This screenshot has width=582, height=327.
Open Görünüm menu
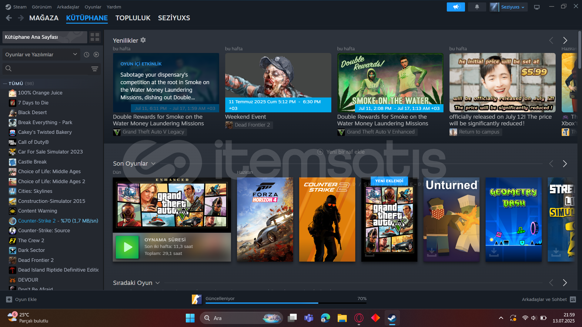coord(42,7)
